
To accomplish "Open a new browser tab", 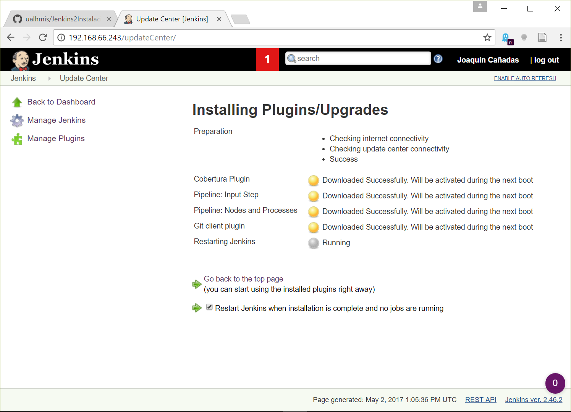I will (x=240, y=19).
